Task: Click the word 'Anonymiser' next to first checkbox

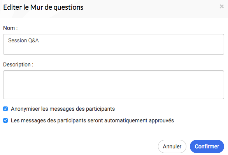Action: (25, 109)
